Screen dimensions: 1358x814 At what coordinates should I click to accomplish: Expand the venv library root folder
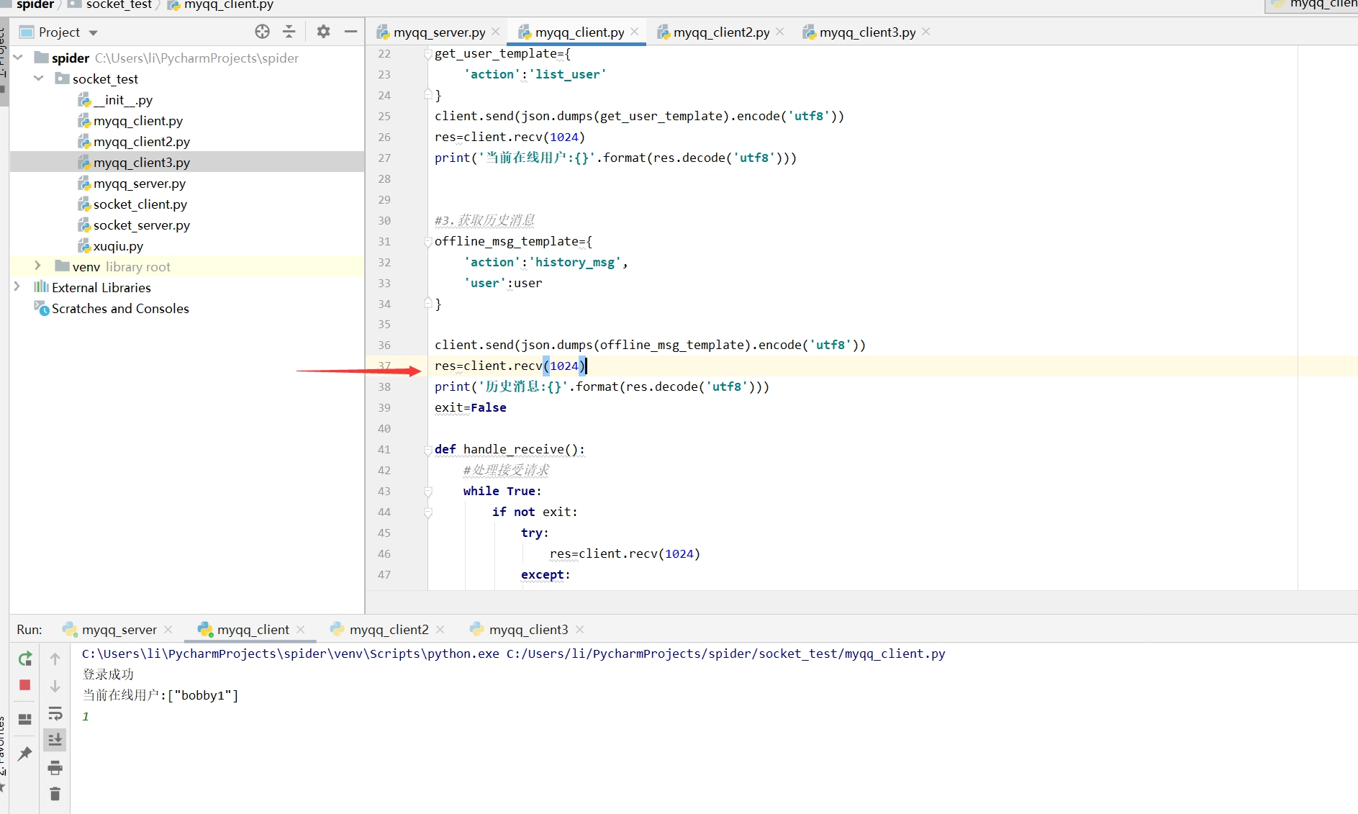click(x=38, y=266)
